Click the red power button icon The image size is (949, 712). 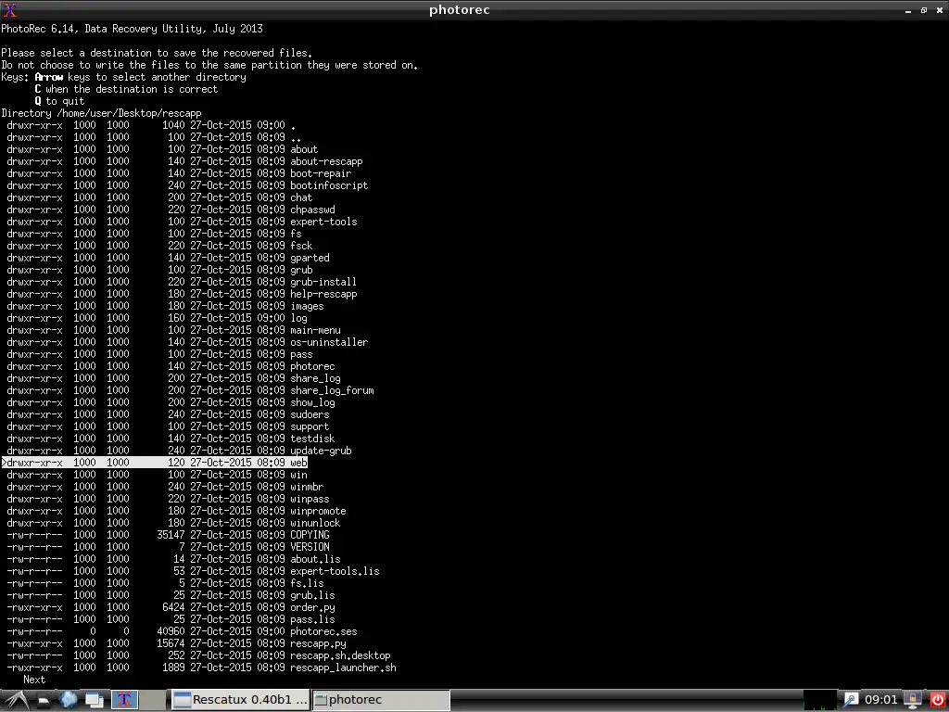pos(936,700)
